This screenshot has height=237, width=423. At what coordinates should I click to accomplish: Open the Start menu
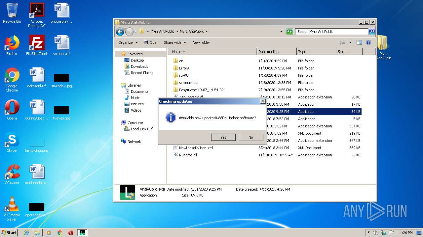coord(9,233)
